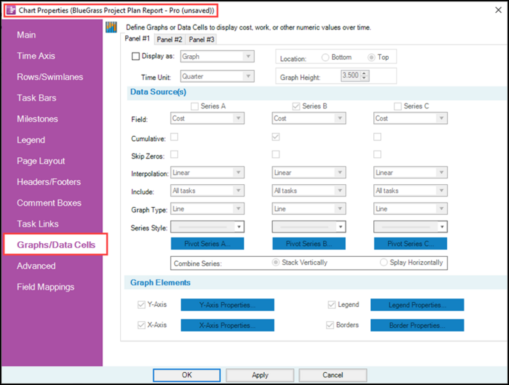
Task: Open Series B Graph Type dropdown
Action: [309, 209]
